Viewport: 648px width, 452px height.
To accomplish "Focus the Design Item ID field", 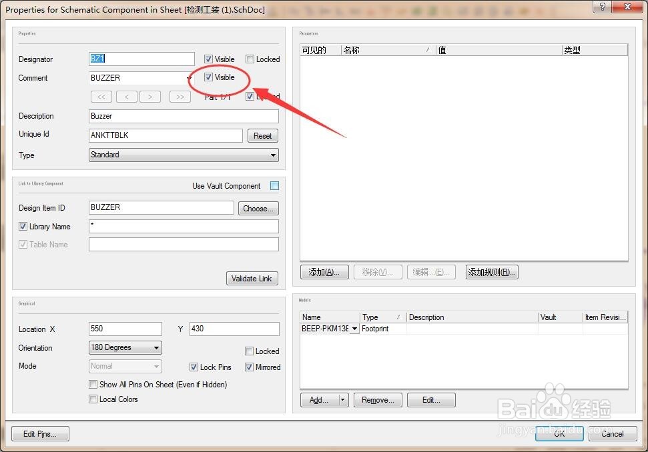I will click(161, 207).
